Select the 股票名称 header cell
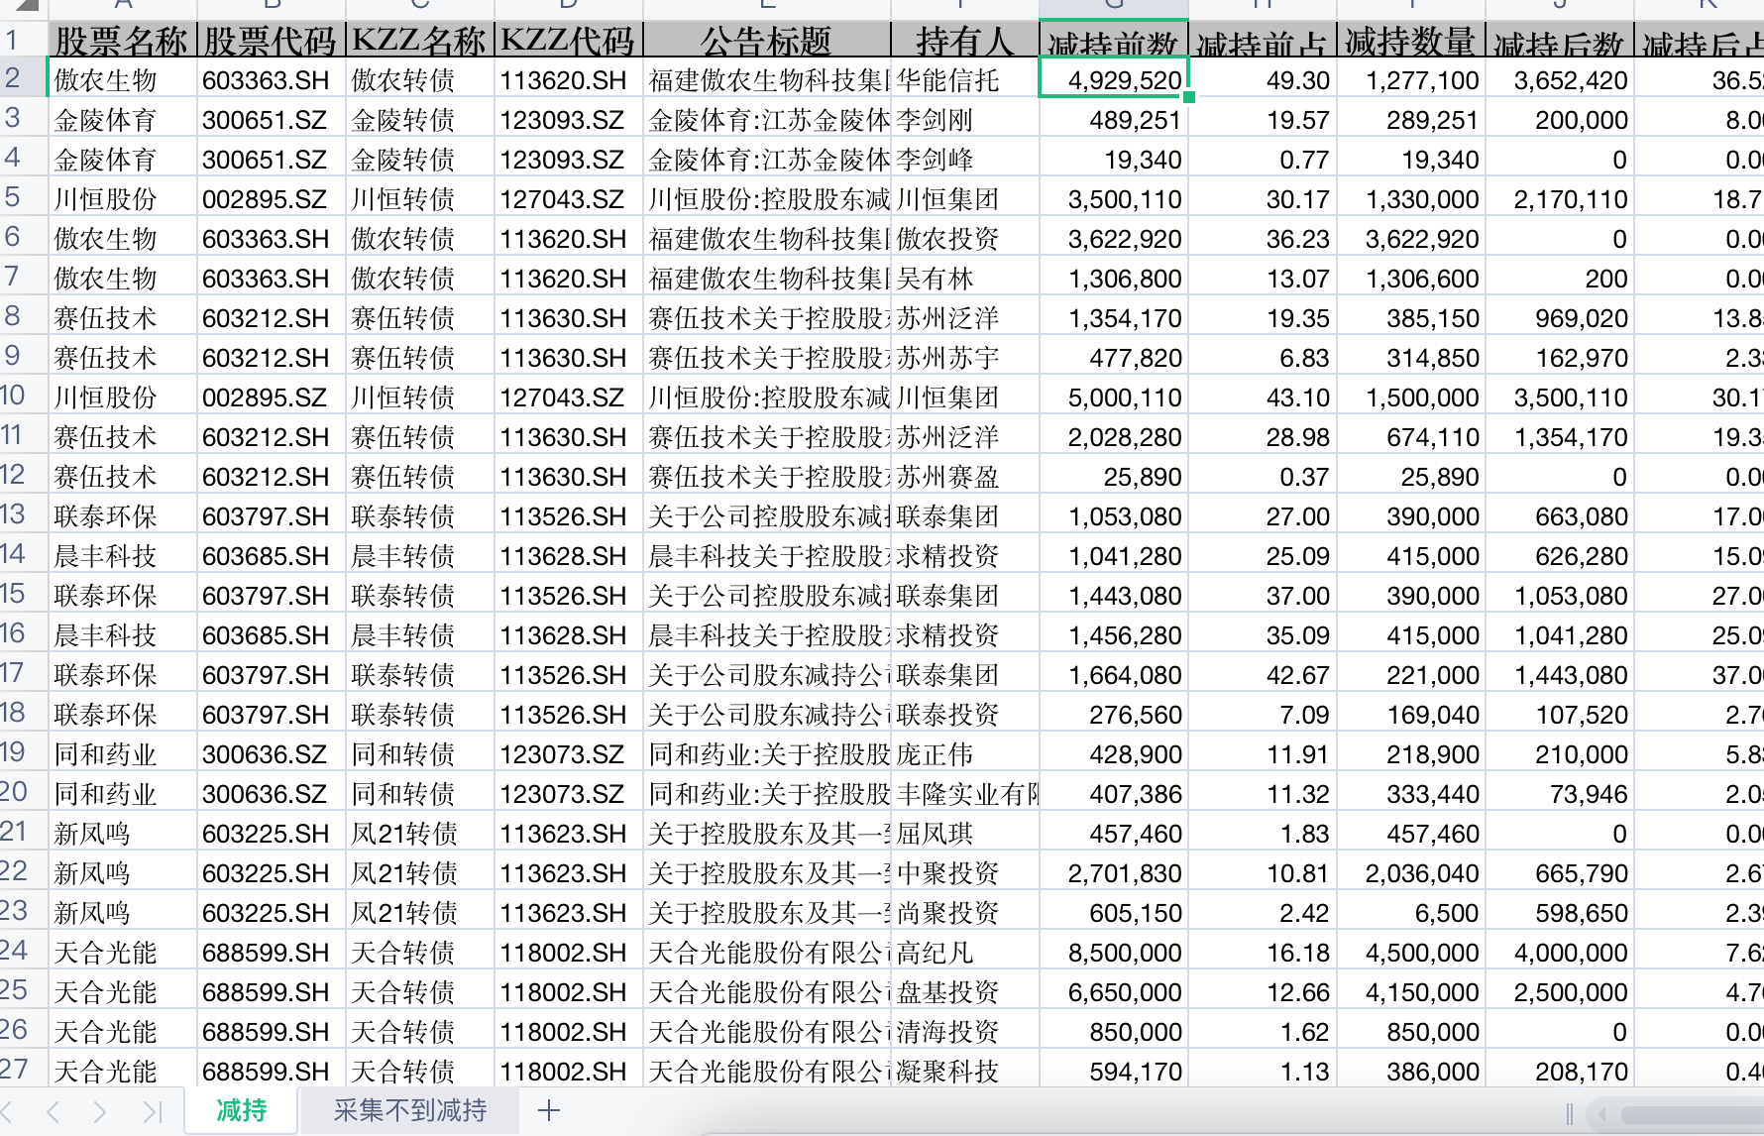This screenshot has height=1136, width=1764. [x=122, y=41]
